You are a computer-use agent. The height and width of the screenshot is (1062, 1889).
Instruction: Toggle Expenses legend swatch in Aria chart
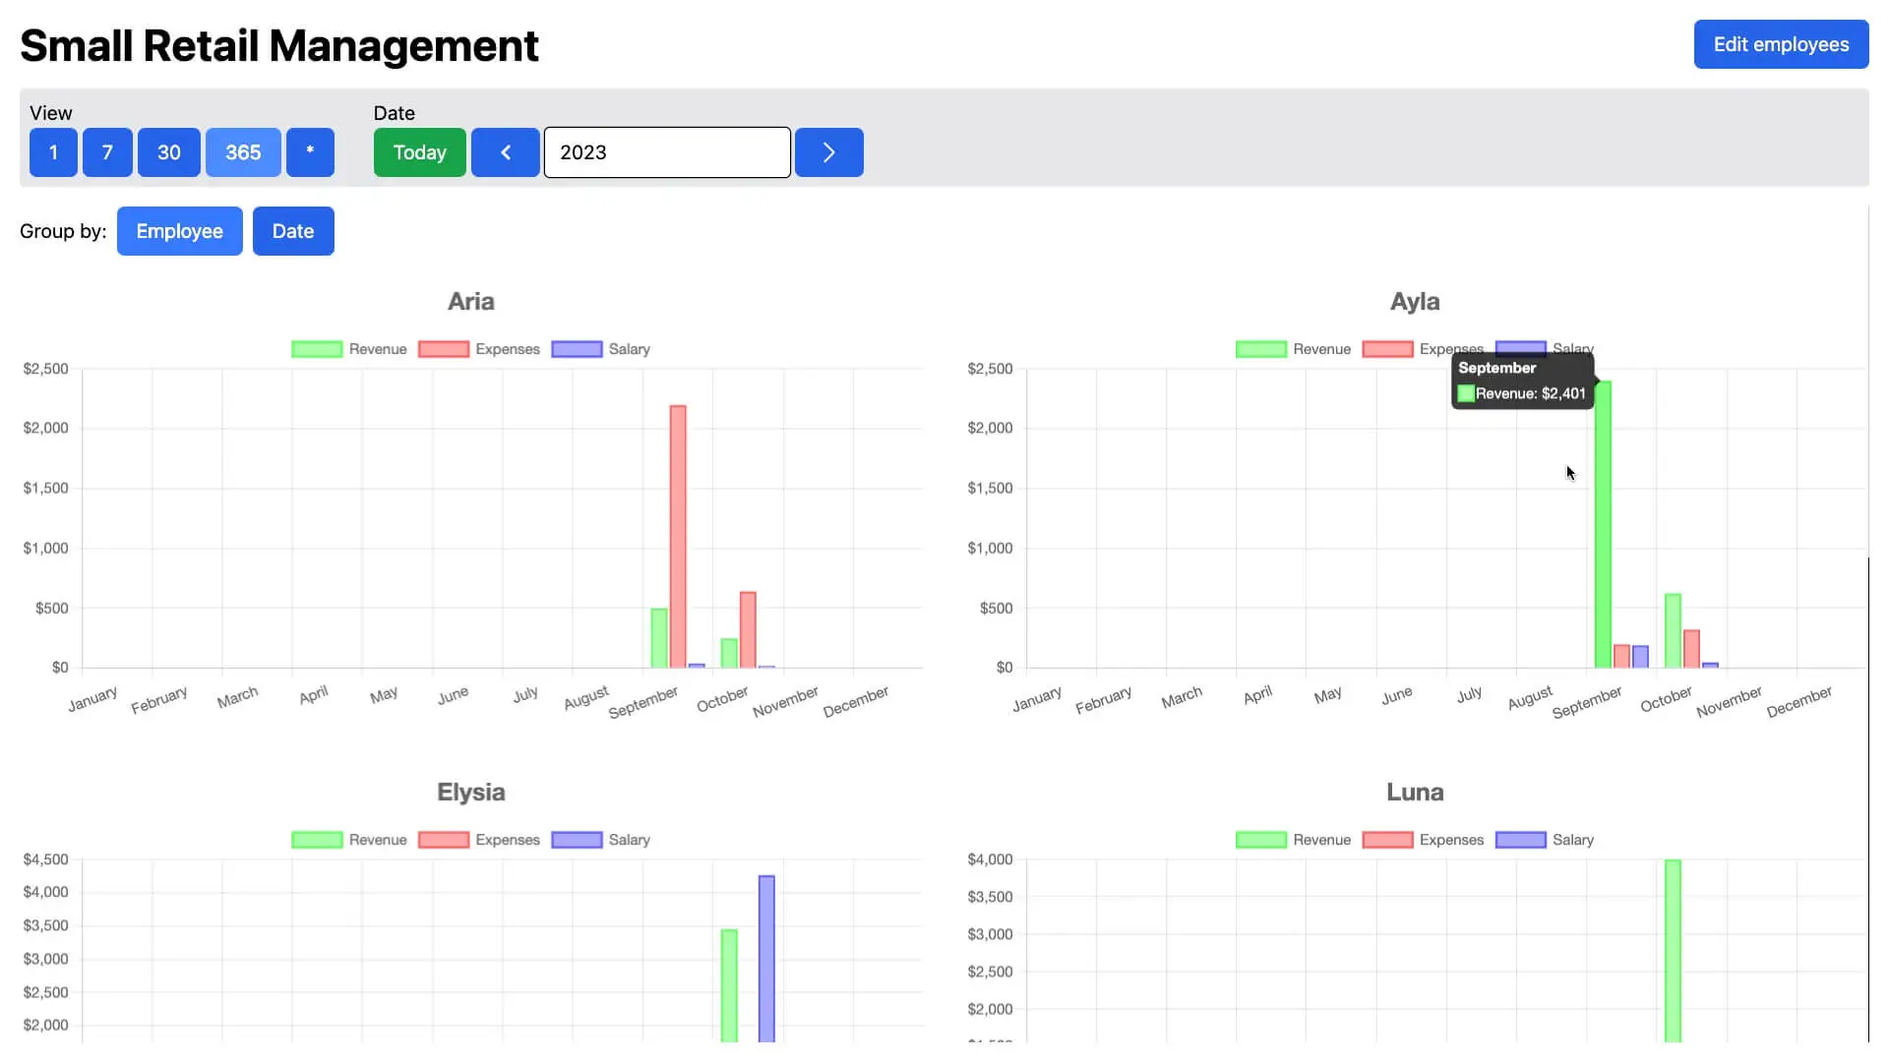coord(444,349)
